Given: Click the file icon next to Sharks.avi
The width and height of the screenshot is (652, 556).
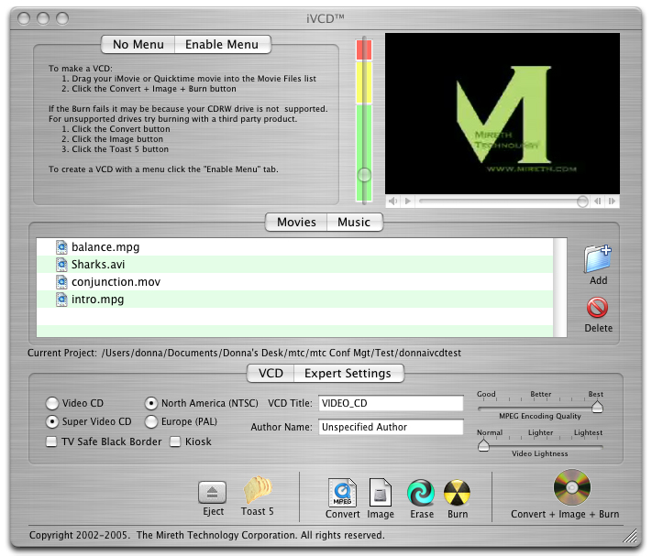Looking at the screenshot, I should (61, 265).
